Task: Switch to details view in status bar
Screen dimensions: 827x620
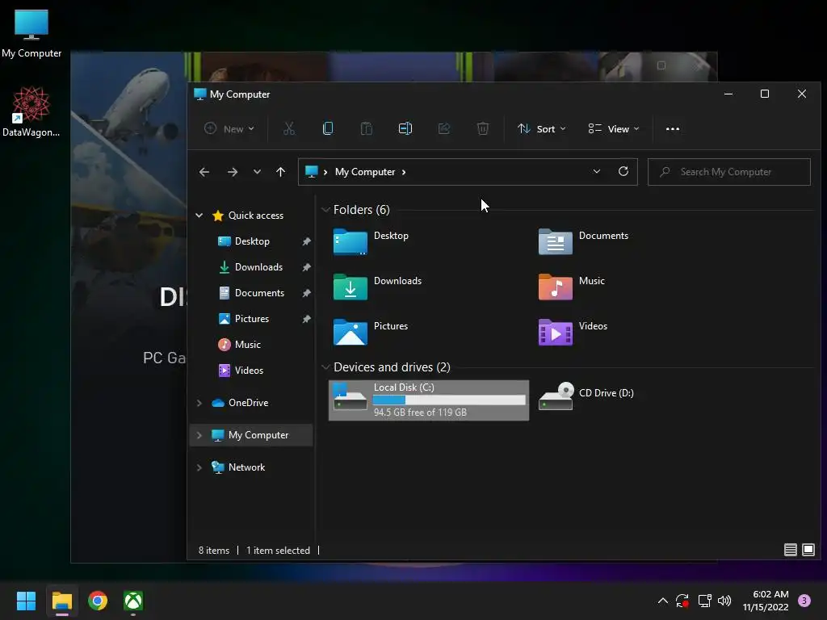Action: click(x=790, y=550)
